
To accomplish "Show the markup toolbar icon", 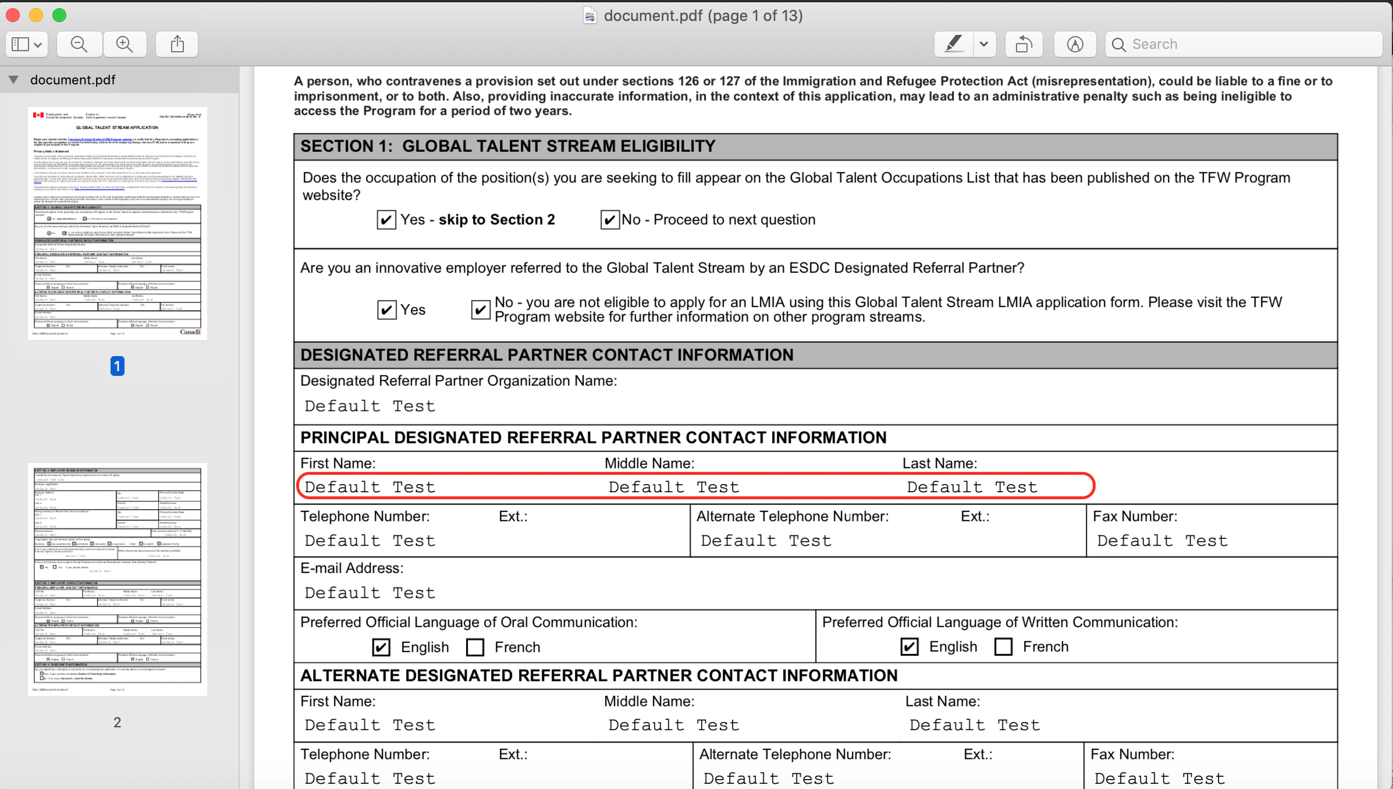I will pos(1075,44).
